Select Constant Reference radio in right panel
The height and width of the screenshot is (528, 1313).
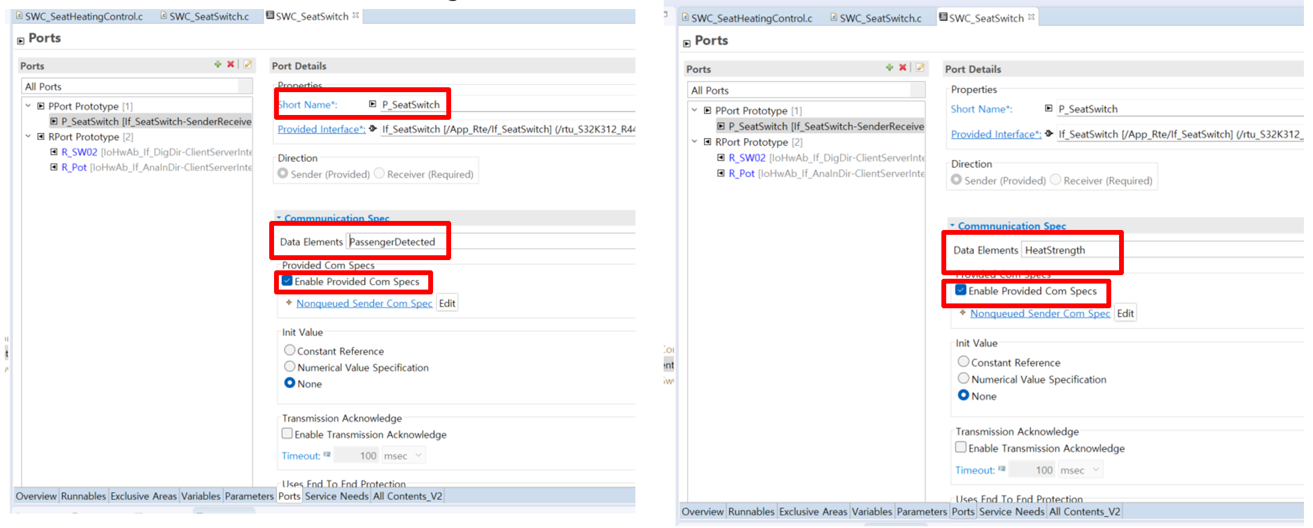pos(964,362)
